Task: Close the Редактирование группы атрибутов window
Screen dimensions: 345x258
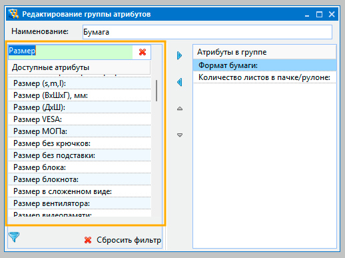Action: (x=332, y=15)
